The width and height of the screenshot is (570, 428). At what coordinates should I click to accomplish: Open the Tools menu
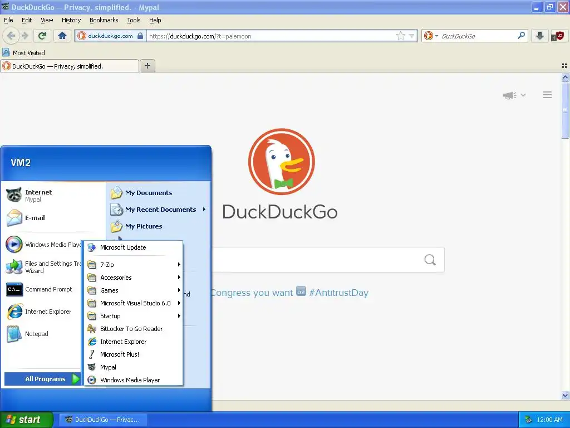click(x=134, y=20)
